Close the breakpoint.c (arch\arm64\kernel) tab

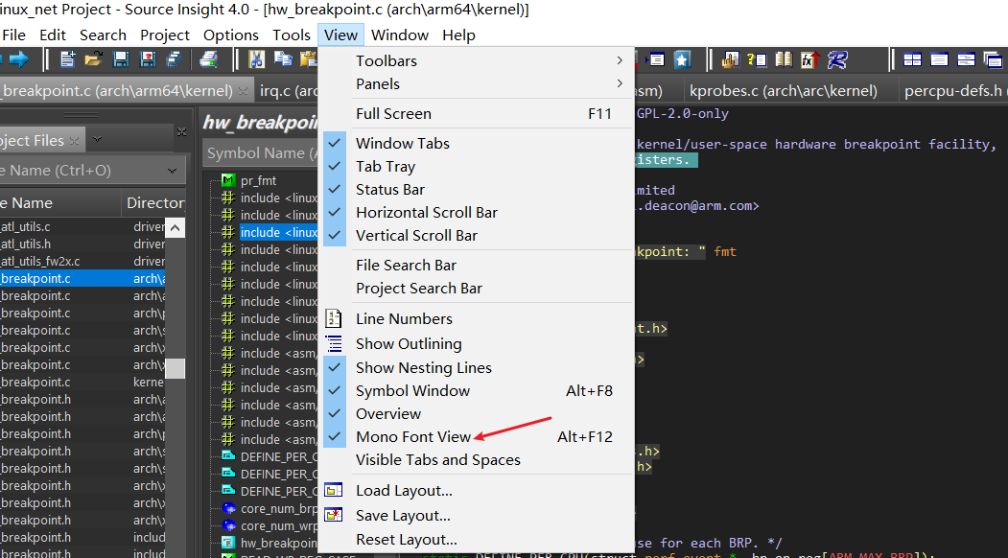243,91
